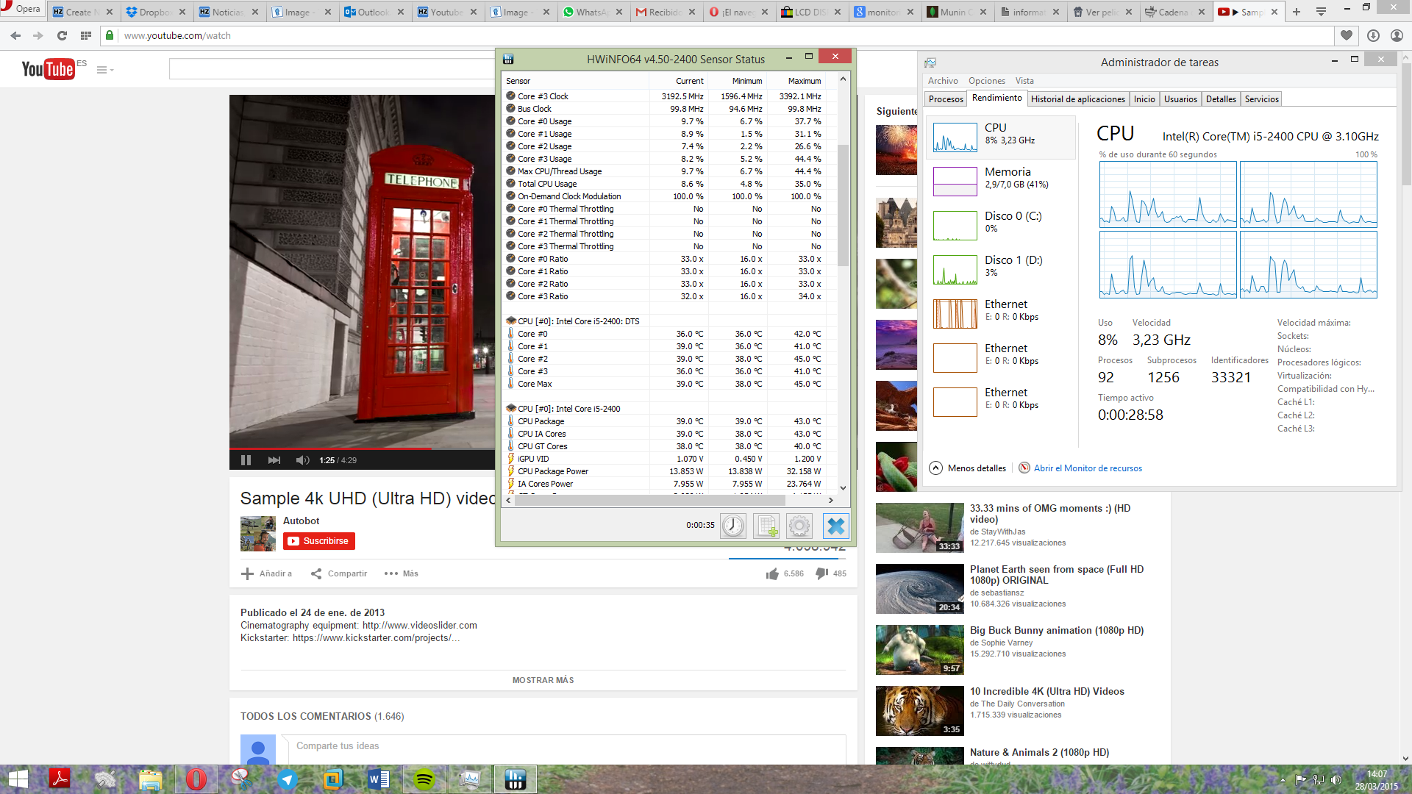Pause the YouTube video
The height and width of the screenshot is (794, 1412).
(246, 460)
